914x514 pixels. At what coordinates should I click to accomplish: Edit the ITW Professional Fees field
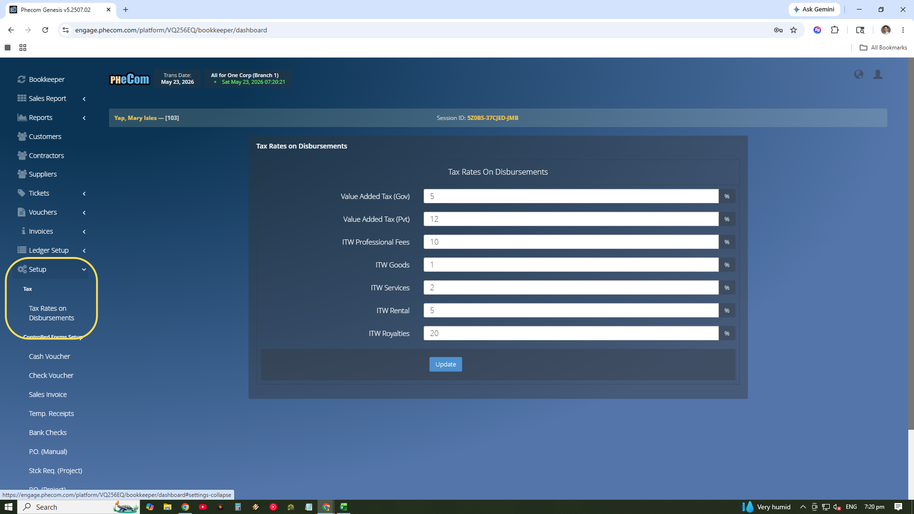tap(571, 242)
